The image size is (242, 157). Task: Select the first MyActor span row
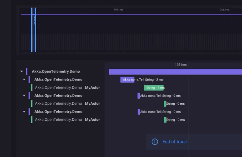point(67,88)
